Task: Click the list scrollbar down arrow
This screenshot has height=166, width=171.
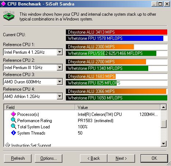Action: (164, 144)
